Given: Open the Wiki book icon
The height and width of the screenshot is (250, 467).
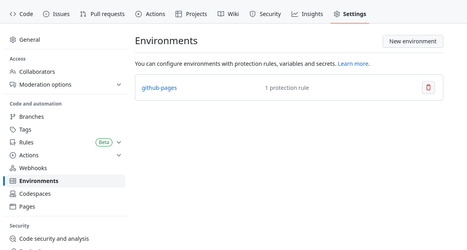Looking at the screenshot, I should tap(221, 14).
